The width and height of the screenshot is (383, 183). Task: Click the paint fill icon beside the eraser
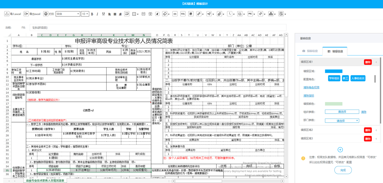coord(157,14)
